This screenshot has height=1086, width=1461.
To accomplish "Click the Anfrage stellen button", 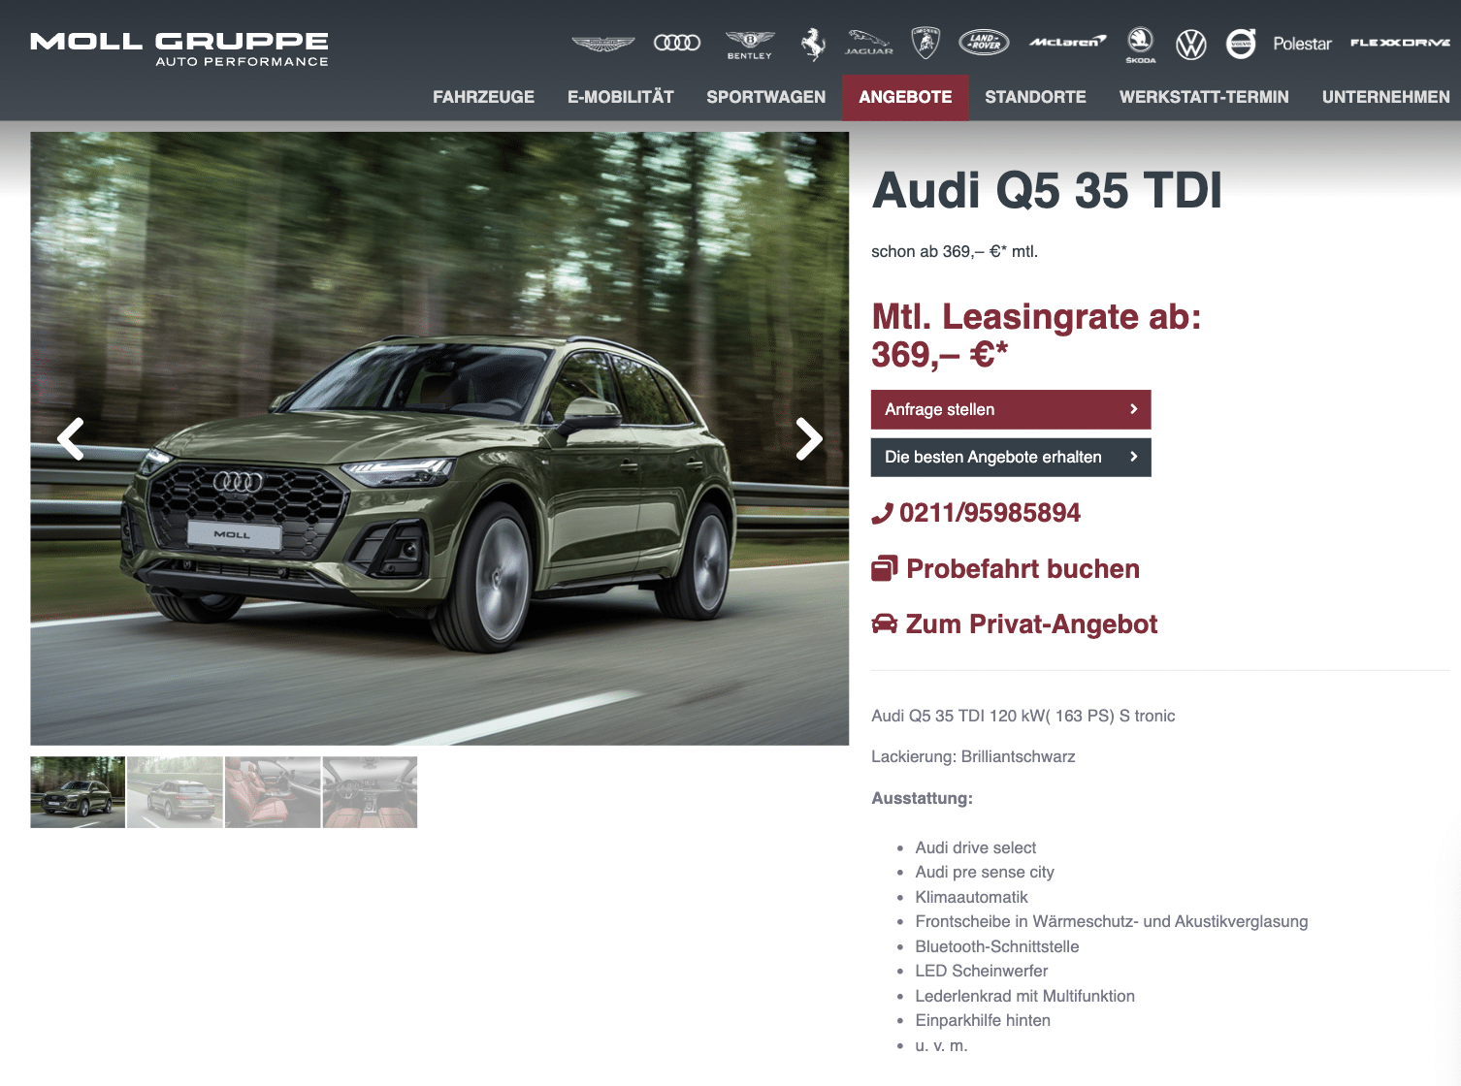I will click(x=1011, y=409).
